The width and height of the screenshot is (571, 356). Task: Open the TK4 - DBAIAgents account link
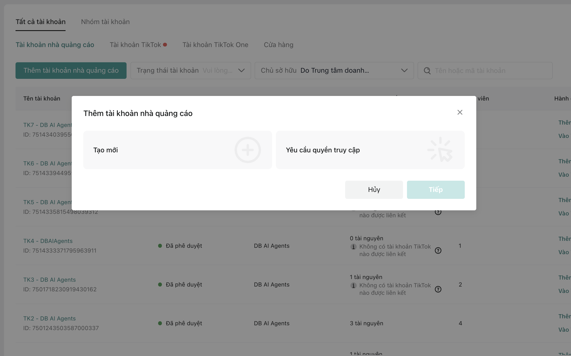tap(48, 241)
